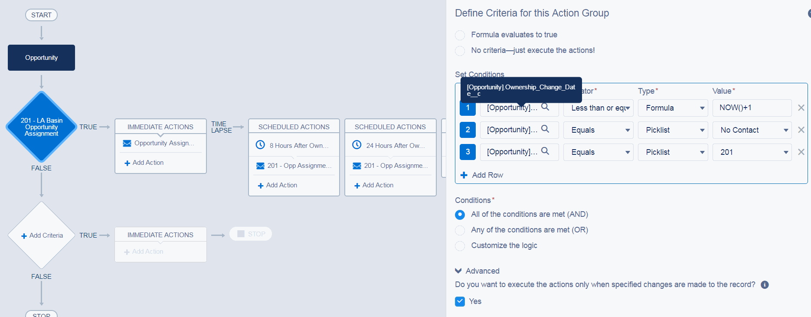Click Add Row in conditions

pos(482,175)
